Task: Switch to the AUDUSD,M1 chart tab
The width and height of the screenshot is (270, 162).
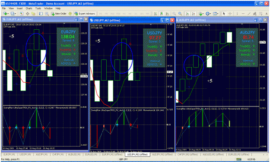Action: [74, 155]
